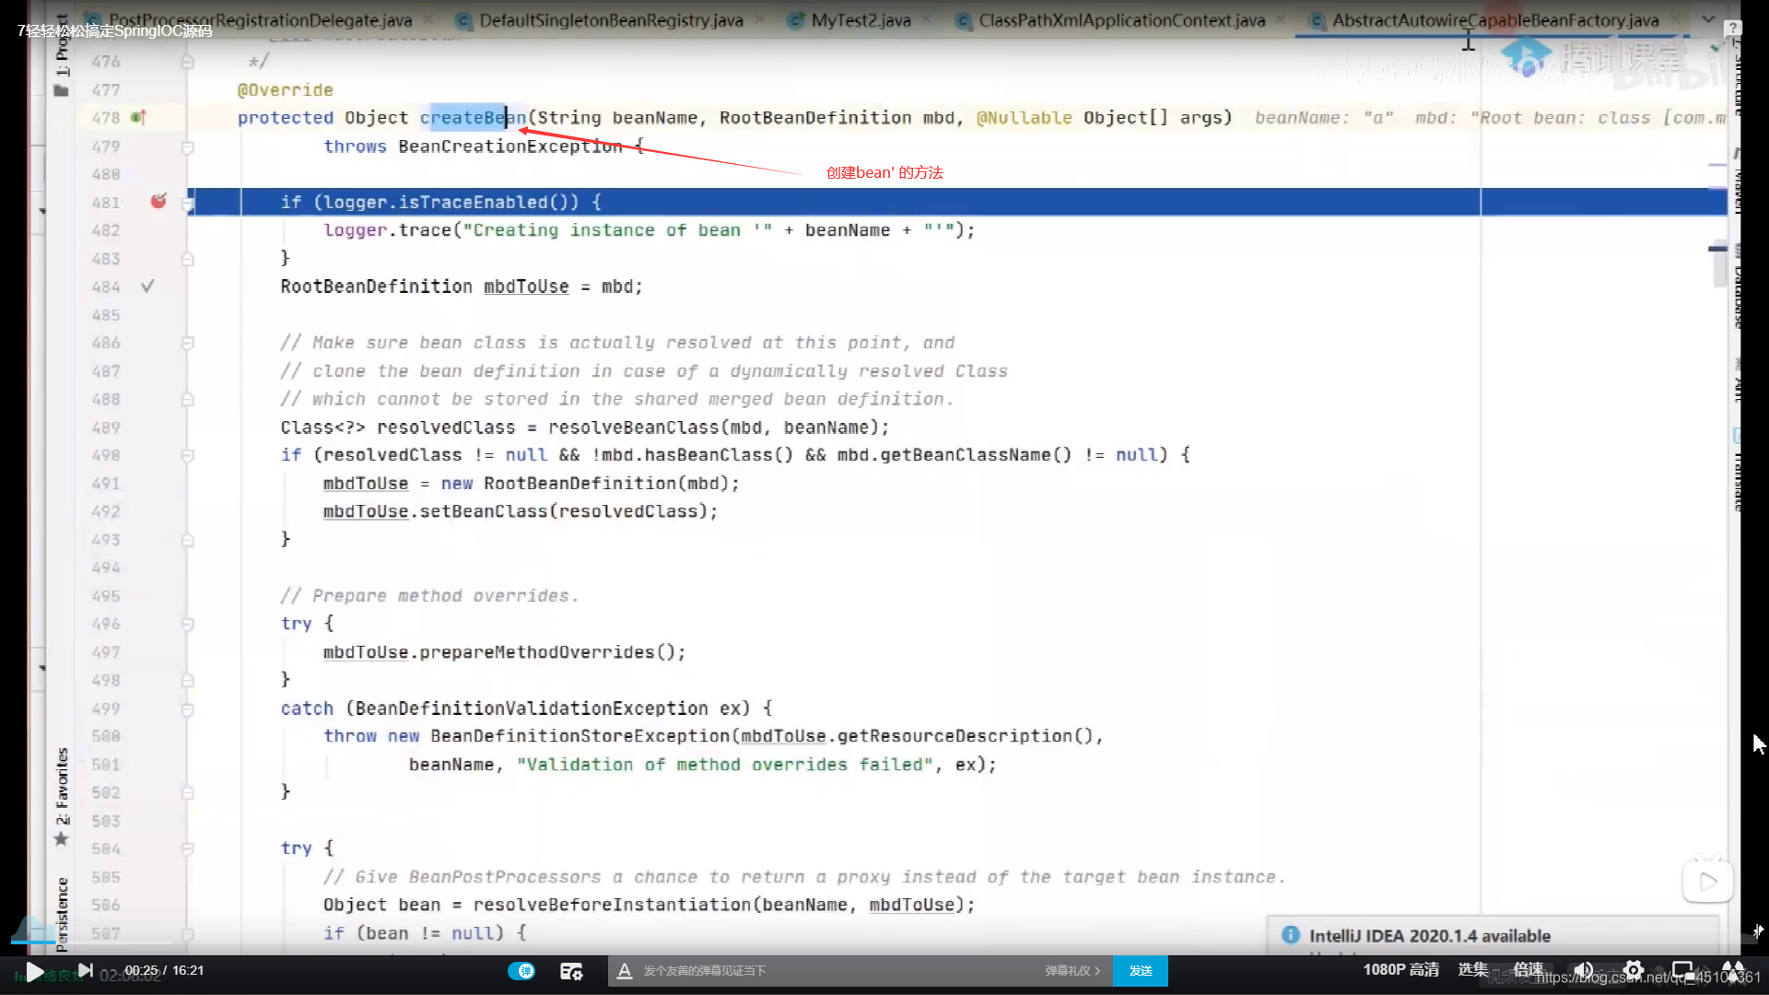Click the red breakpoint icon on line 481
The width and height of the screenshot is (1769, 995).
tap(159, 202)
